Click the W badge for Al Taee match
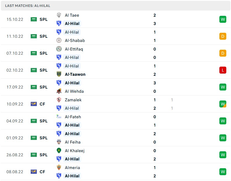This screenshot has width=231, height=181. pos(223,19)
